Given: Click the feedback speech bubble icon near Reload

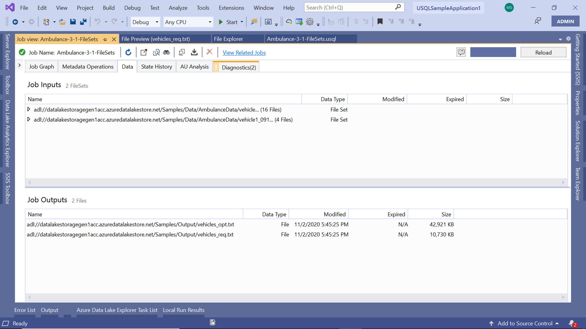Looking at the screenshot, I should click(461, 52).
